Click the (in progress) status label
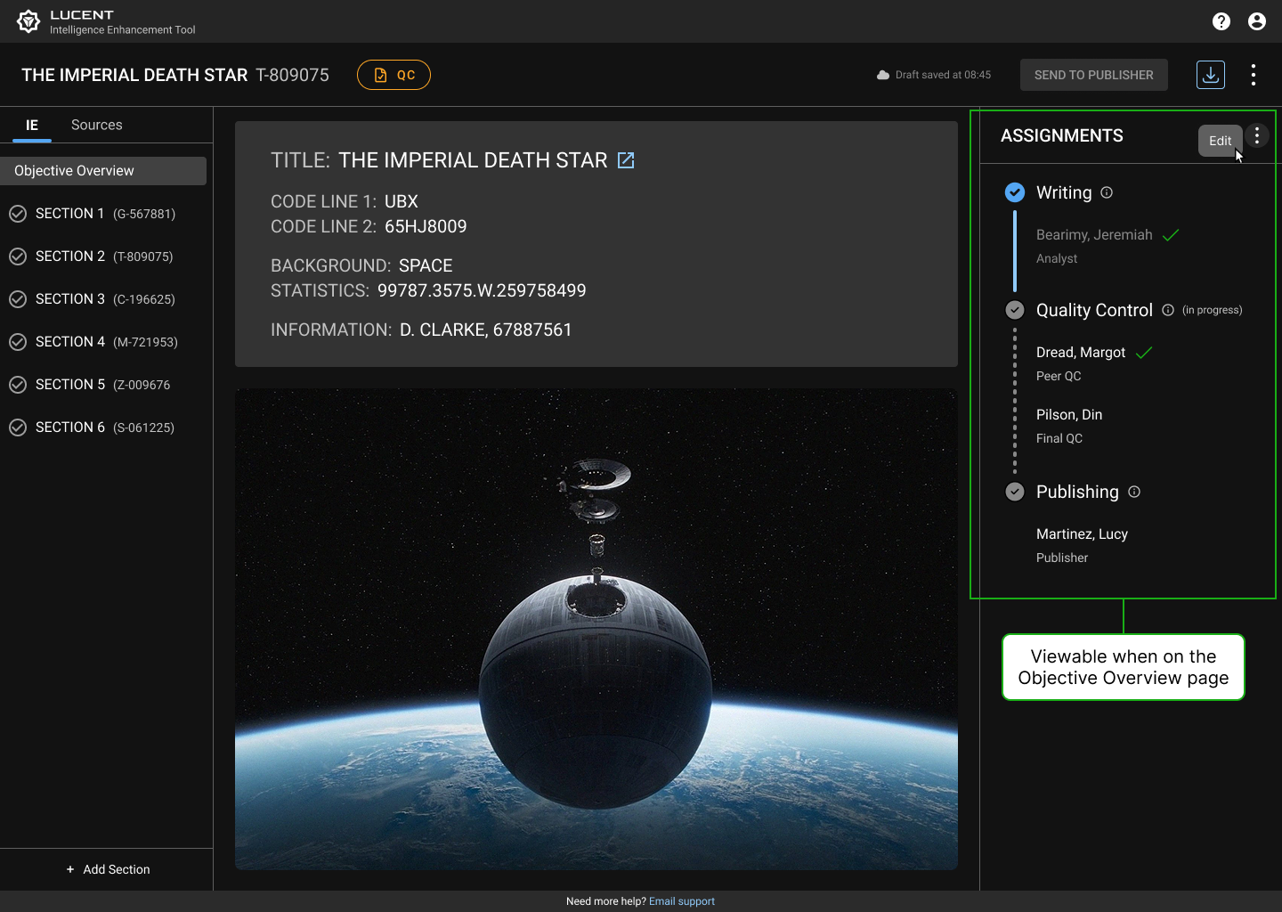 pos(1212,310)
